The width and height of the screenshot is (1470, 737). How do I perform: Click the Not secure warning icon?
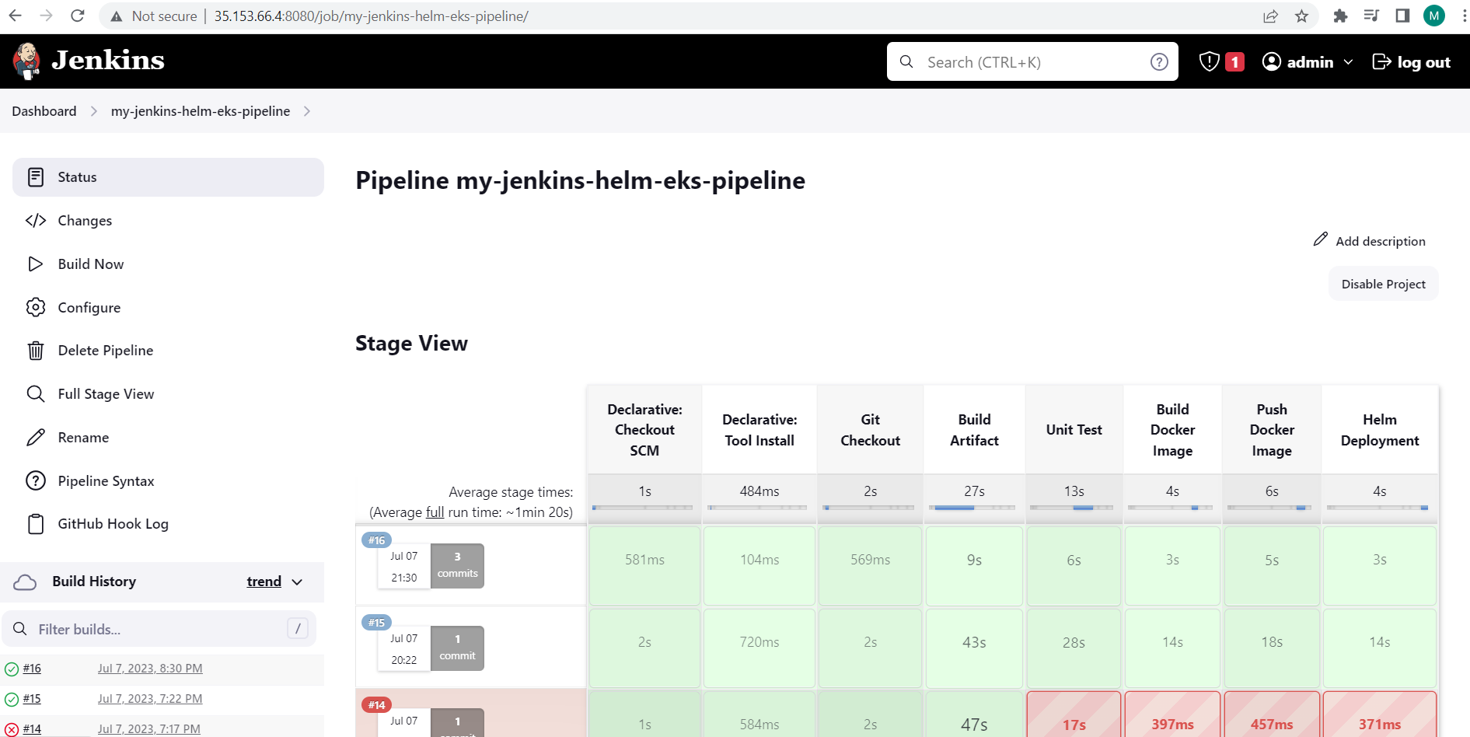[x=117, y=16]
